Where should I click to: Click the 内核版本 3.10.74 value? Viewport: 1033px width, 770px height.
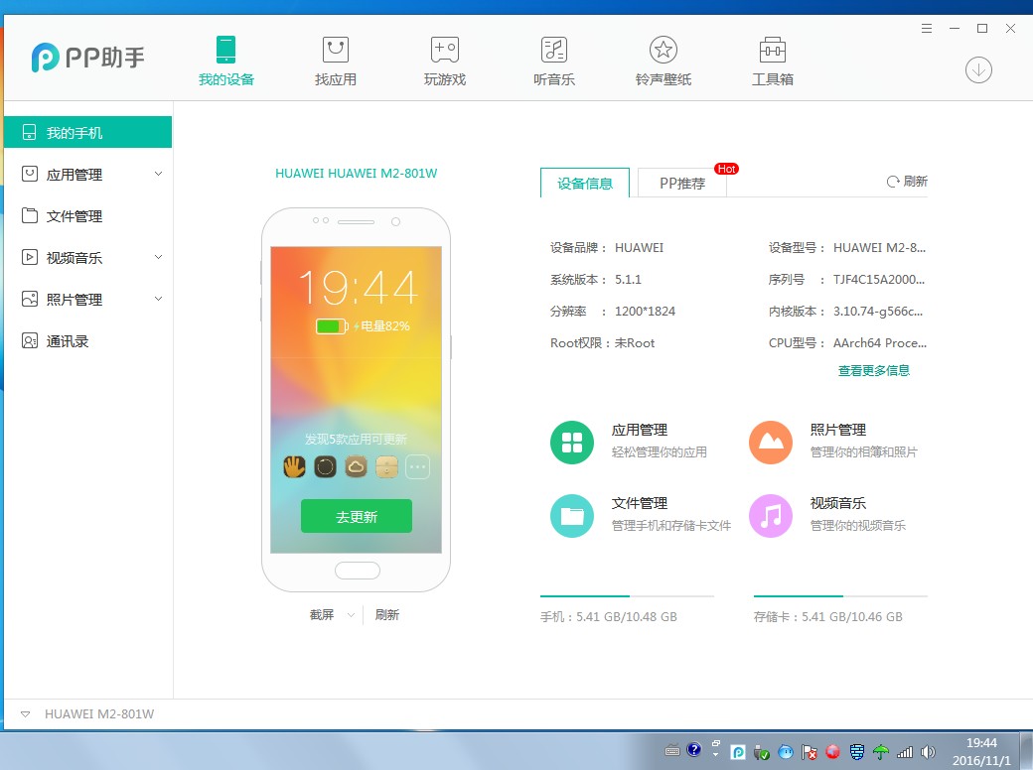point(877,312)
